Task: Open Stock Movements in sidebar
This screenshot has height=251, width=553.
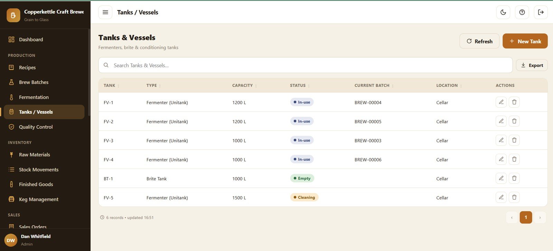Action: click(44, 170)
